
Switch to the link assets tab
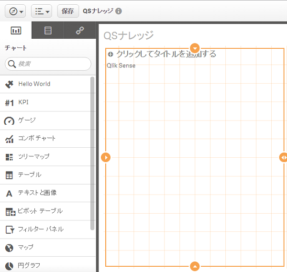pyautogui.click(x=80, y=31)
